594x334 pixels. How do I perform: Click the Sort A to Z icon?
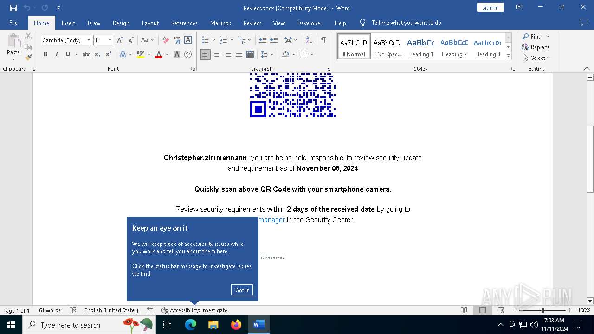309,40
